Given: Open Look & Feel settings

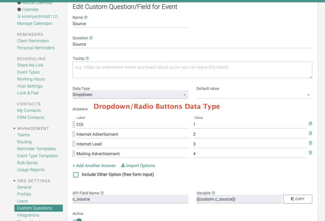Looking at the screenshot, I should (28, 93).
